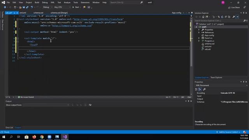The height and width of the screenshot is (140, 249).
Task: Click the Open File toolbar icon
Action: (20, 7)
